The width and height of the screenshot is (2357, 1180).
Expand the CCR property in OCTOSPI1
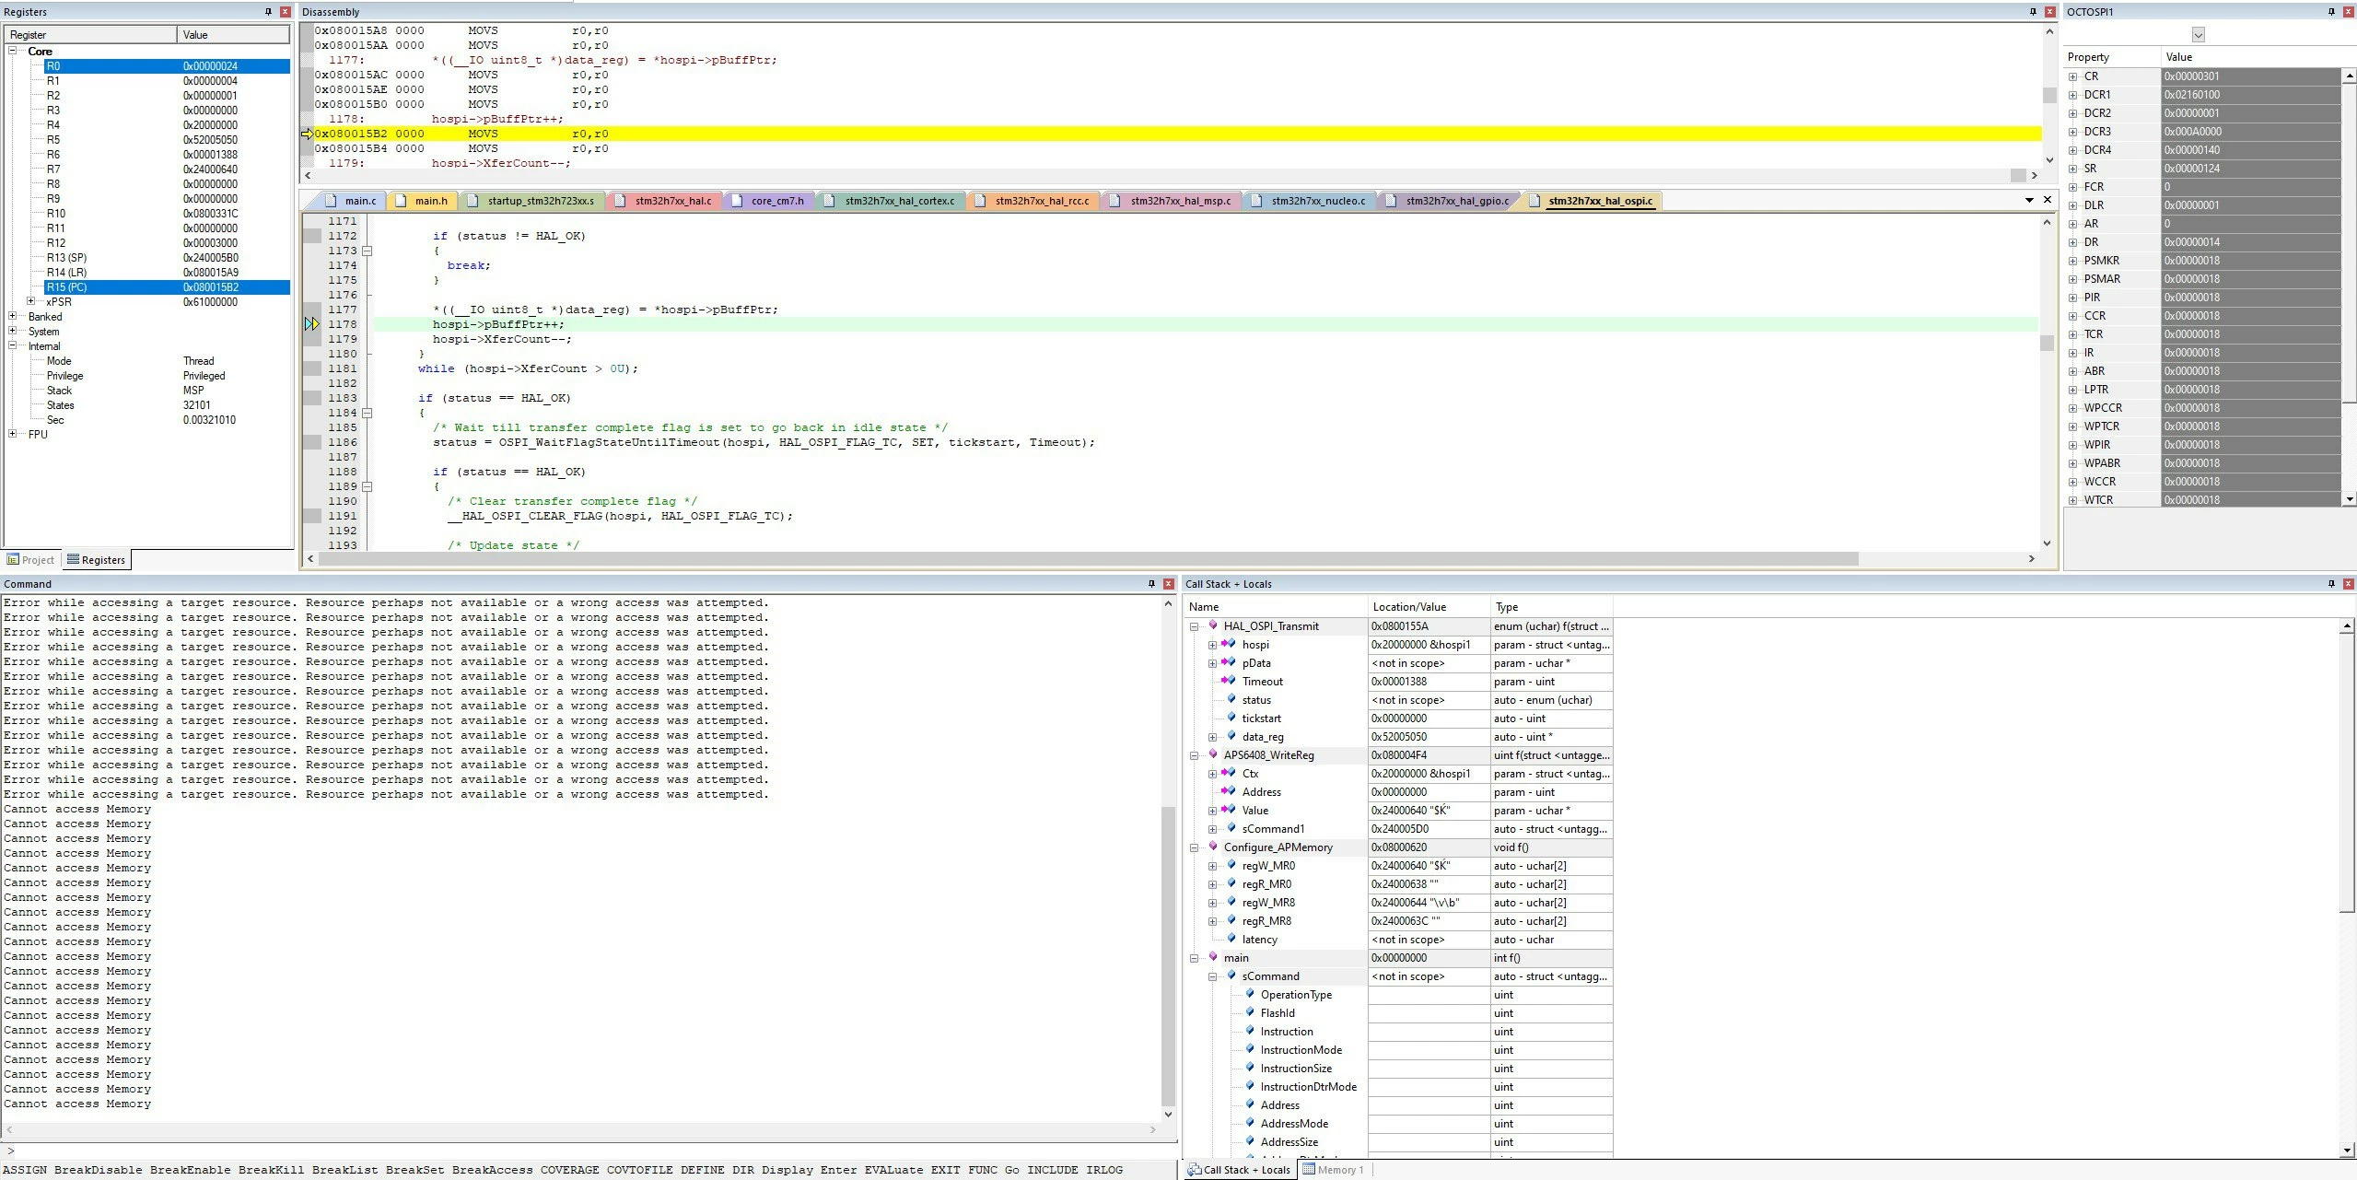point(2072,316)
